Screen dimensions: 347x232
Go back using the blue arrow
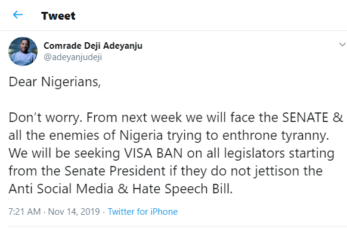18,15
